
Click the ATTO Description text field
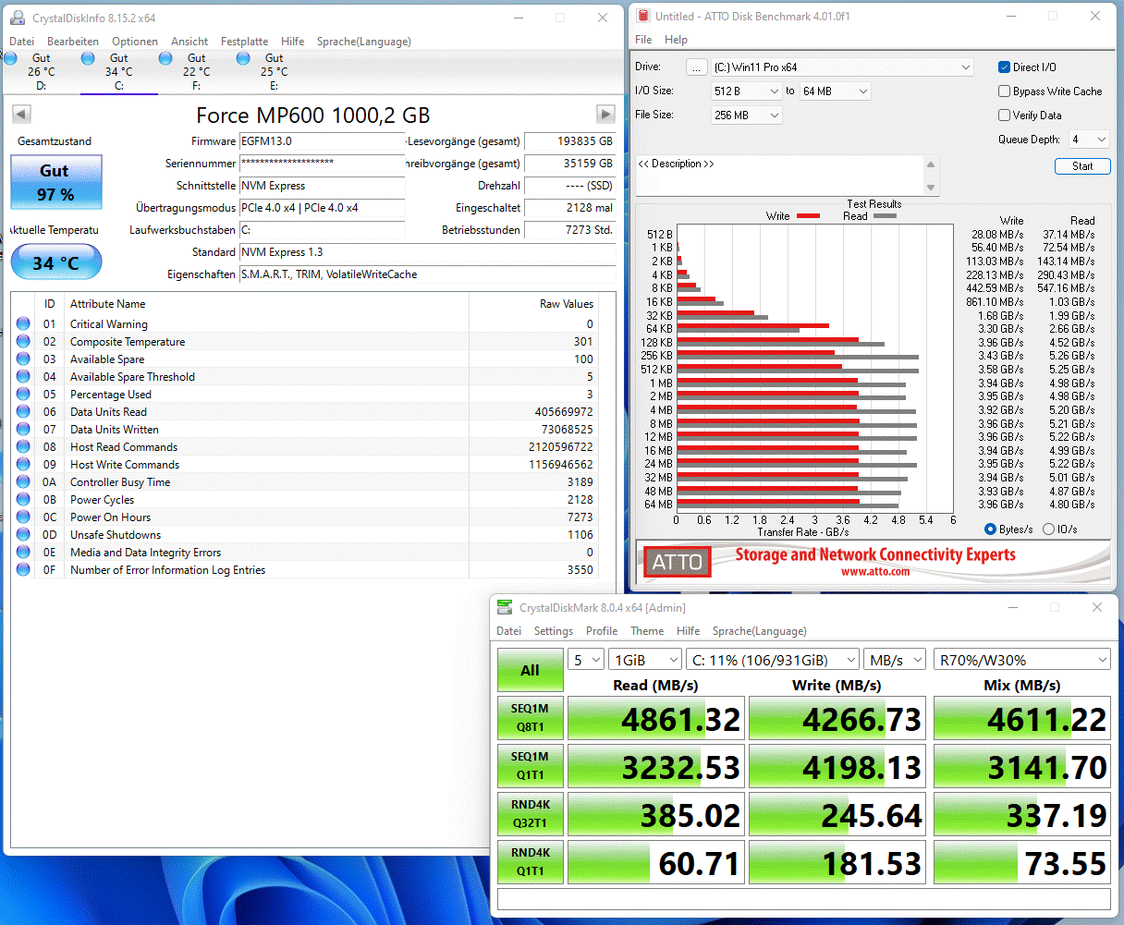(x=780, y=176)
